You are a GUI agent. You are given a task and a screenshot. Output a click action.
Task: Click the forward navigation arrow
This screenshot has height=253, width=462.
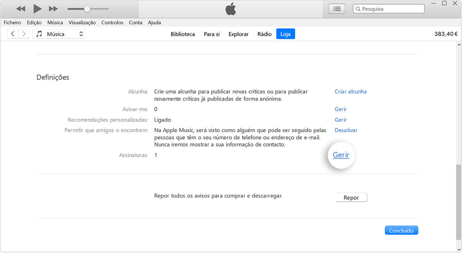point(24,34)
